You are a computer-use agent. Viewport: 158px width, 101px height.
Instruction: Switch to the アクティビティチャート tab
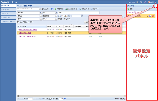coord(8,21)
